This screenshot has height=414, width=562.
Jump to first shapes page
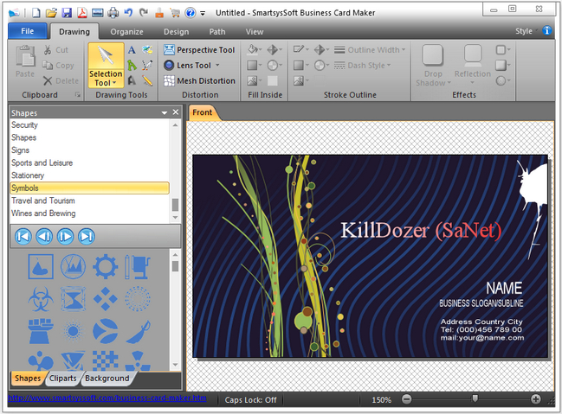[23, 237]
